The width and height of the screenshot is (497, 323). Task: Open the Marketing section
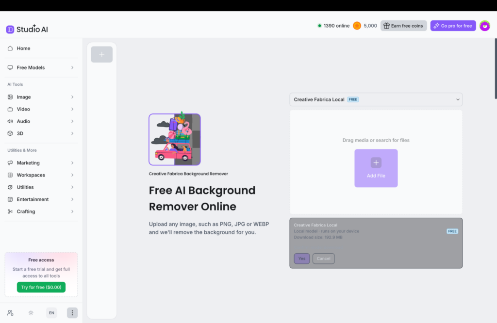41,163
